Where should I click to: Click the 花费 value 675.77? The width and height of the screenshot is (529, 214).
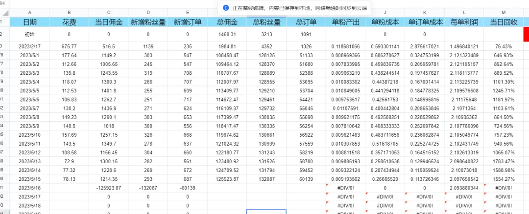pyautogui.click(x=69, y=46)
